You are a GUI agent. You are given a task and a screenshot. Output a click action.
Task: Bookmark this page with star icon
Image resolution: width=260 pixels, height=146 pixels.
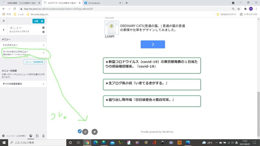pyautogui.click(x=239, y=9)
